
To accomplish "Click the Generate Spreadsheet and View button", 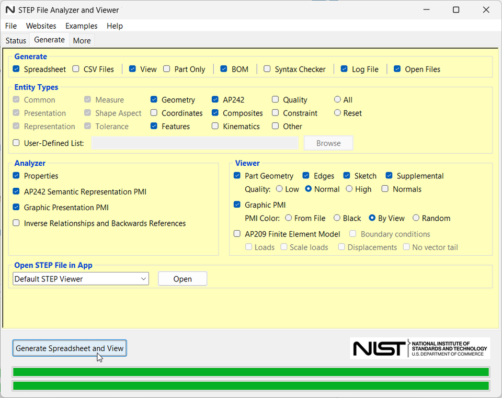I will [x=69, y=348].
